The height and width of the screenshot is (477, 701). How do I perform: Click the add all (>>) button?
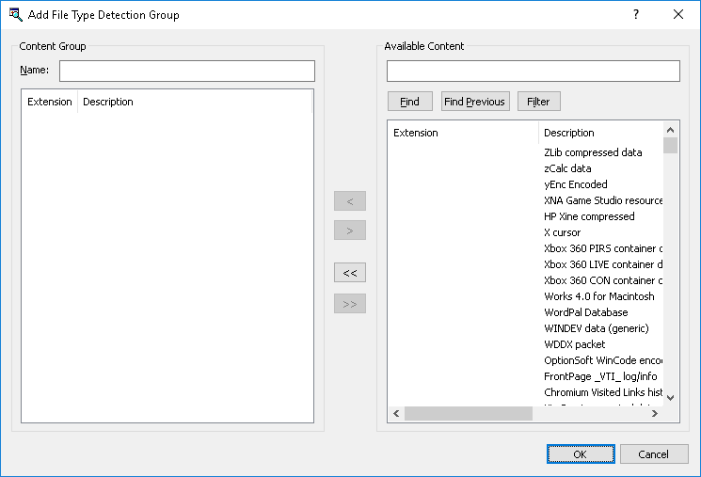tap(350, 304)
